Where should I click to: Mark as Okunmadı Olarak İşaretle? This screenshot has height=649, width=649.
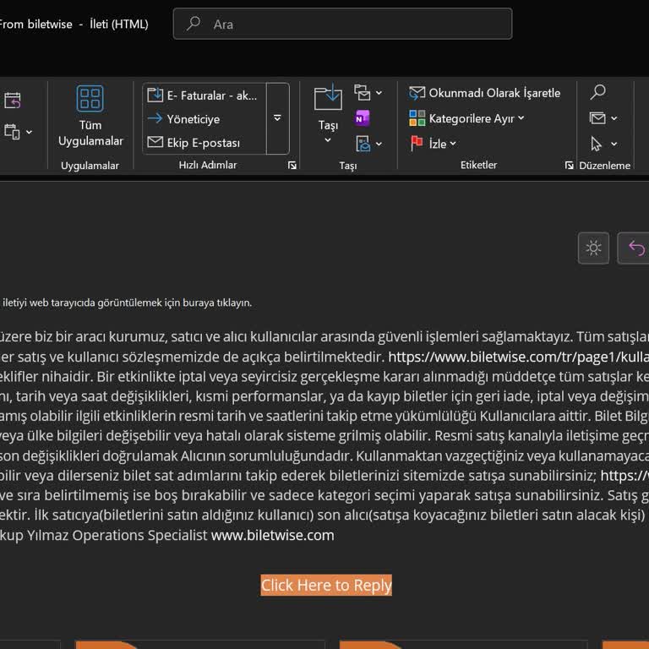[x=485, y=93]
